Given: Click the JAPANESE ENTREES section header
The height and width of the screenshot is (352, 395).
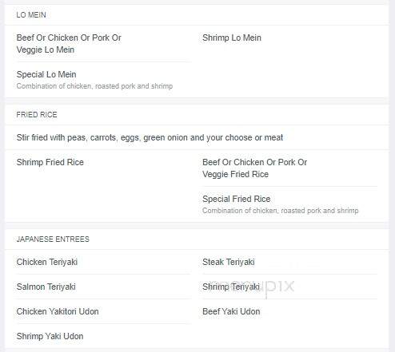Looking at the screenshot, I should click(53, 239).
